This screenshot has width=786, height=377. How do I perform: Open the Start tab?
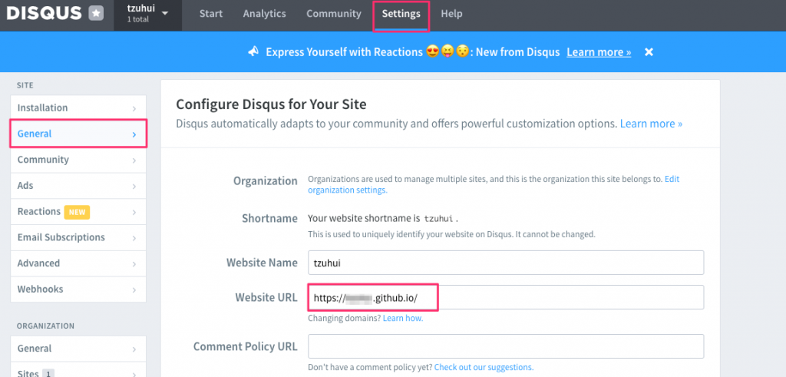click(x=211, y=14)
